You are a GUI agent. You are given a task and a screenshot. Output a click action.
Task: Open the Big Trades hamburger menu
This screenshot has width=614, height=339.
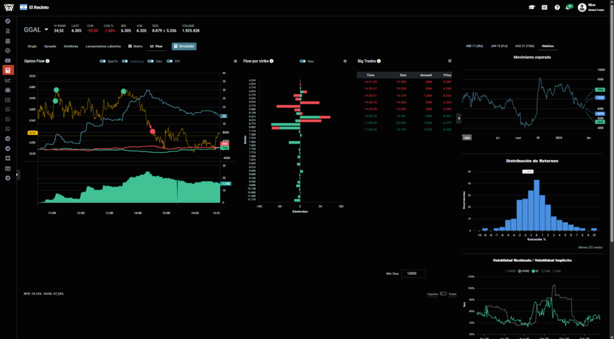tap(450, 61)
